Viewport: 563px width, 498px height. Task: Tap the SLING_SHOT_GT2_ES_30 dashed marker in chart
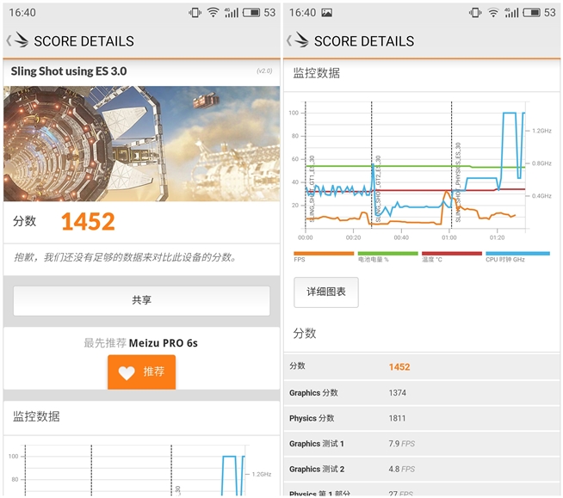pyautogui.click(x=372, y=165)
